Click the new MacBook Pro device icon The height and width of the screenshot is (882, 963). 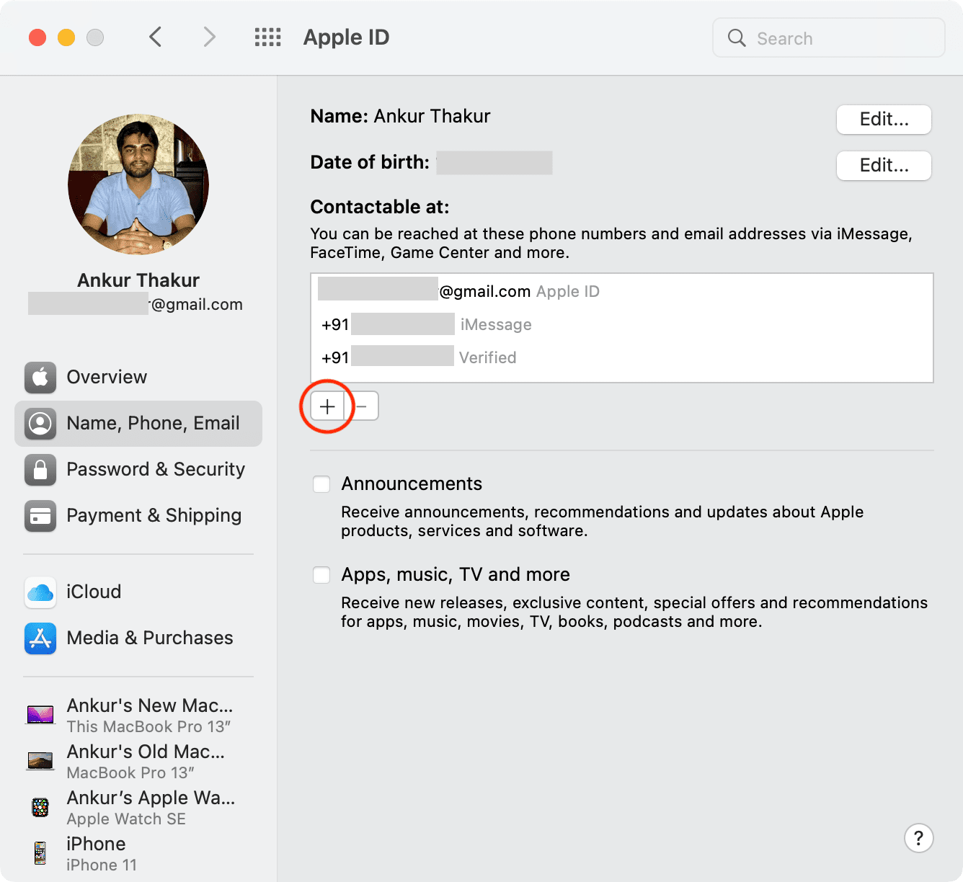[40, 715]
